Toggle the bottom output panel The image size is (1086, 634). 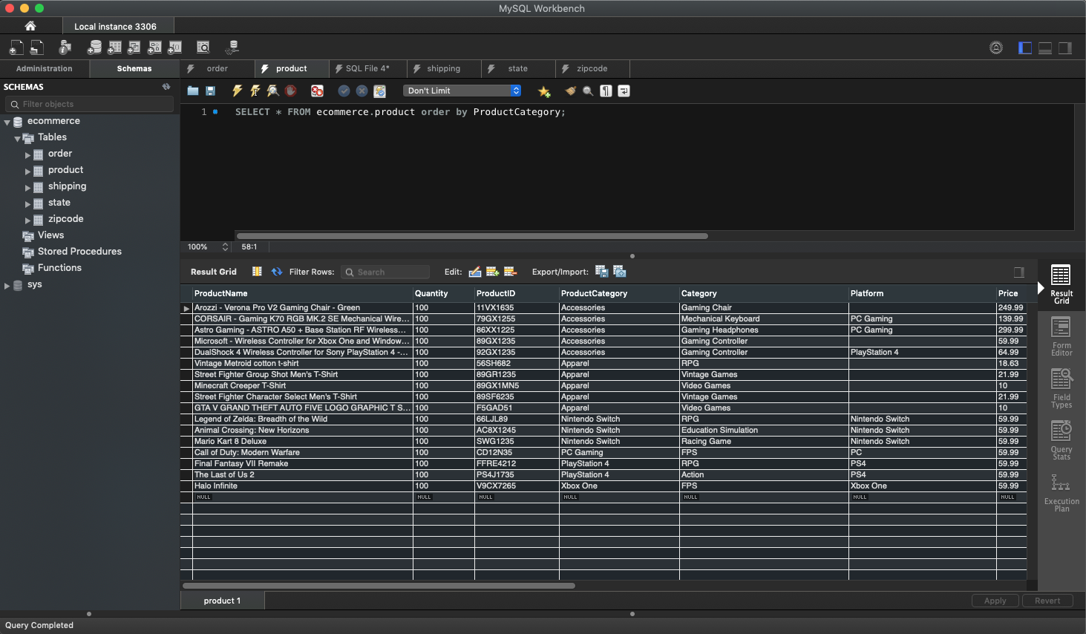coord(1045,48)
